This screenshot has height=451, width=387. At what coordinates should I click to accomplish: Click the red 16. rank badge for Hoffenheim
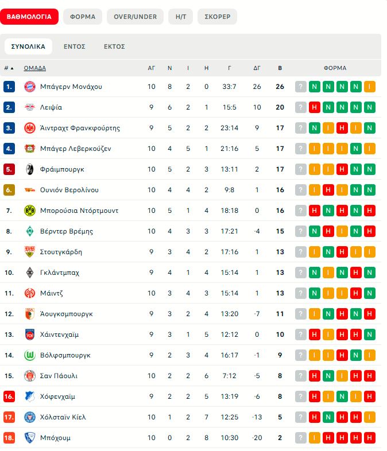9,396
